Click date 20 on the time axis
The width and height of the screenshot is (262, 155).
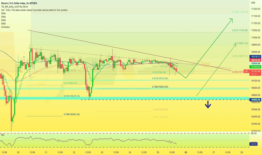pyautogui.click(x=18, y=152)
